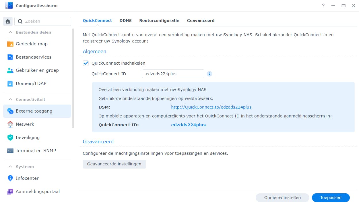Show the QuickConnect ID info tooltip
Image resolution: width=359 pixels, height=203 pixels.
(209, 74)
